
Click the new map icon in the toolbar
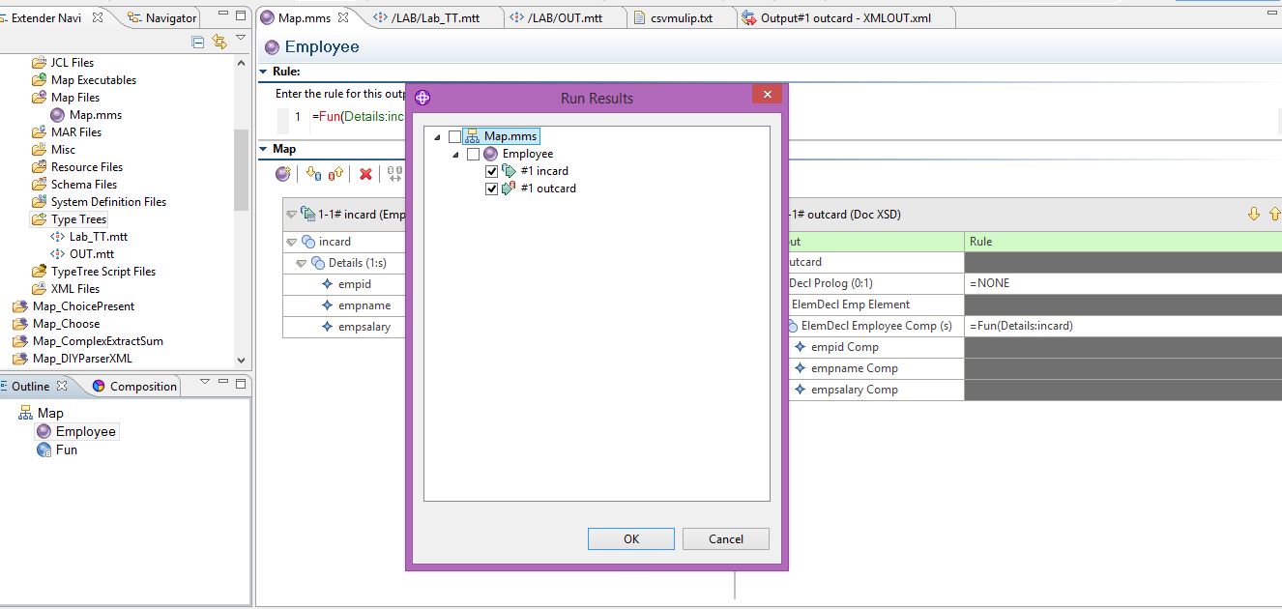282,174
